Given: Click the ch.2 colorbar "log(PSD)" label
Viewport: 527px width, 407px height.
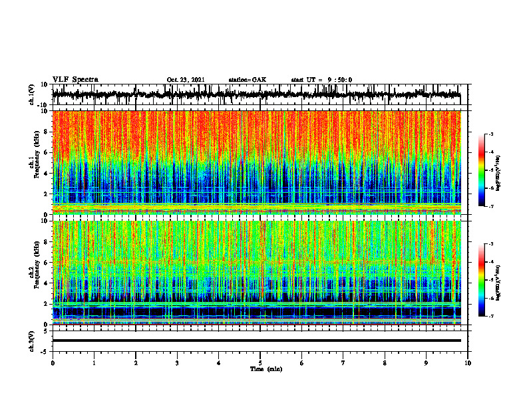Looking at the screenshot, I should pyautogui.click(x=498, y=283).
